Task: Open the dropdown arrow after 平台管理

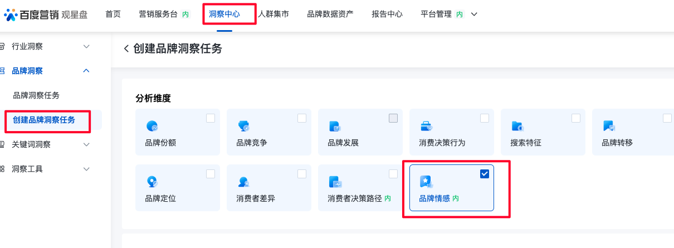Action: coord(474,14)
